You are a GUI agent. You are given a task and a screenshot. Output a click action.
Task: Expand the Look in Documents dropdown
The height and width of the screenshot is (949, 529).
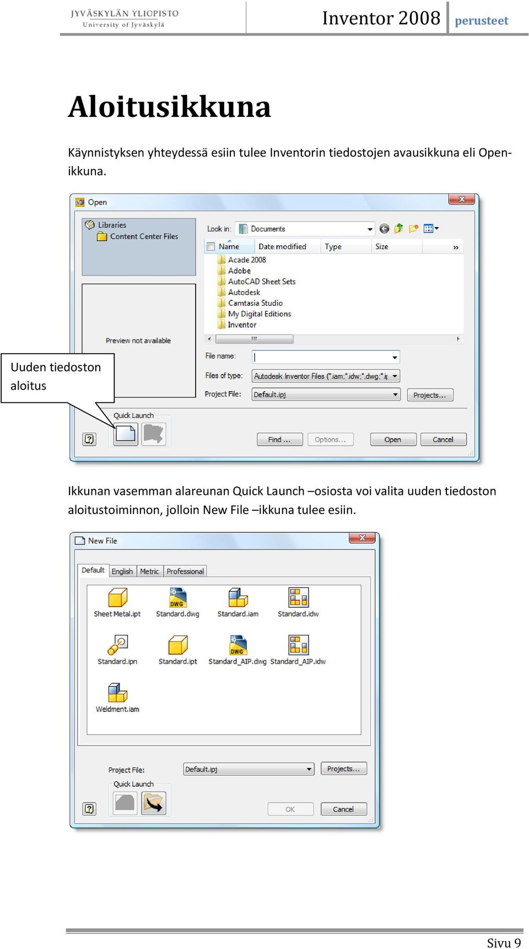(370, 229)
